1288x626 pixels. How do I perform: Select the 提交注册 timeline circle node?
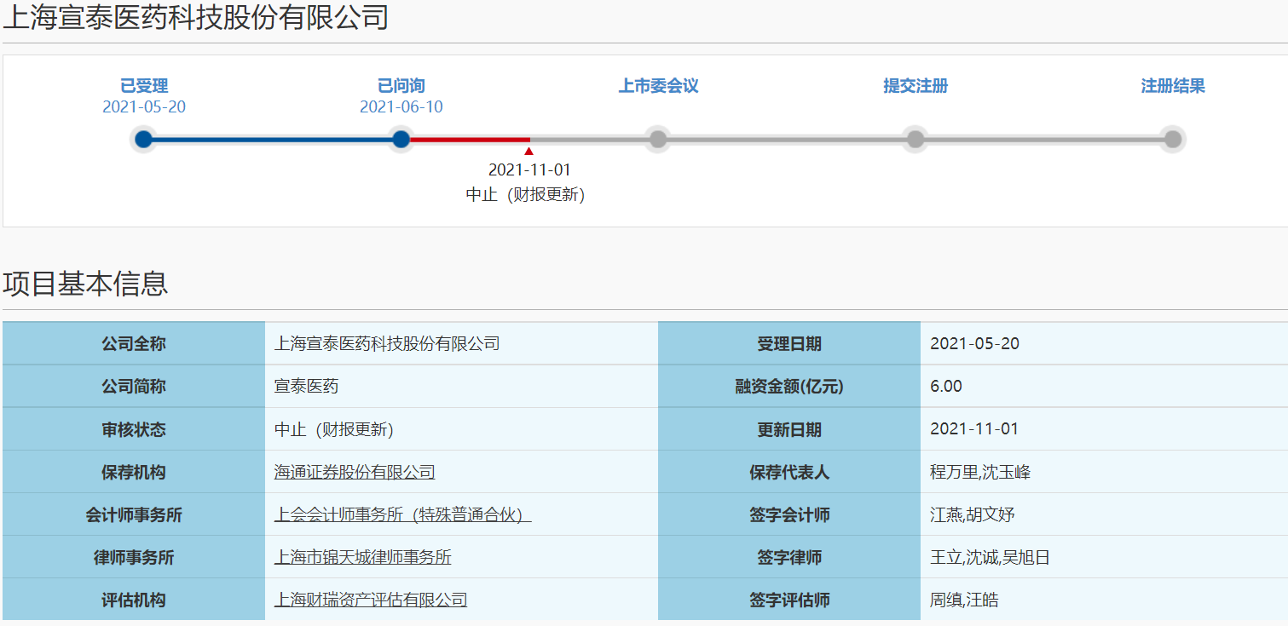point(915,139)
